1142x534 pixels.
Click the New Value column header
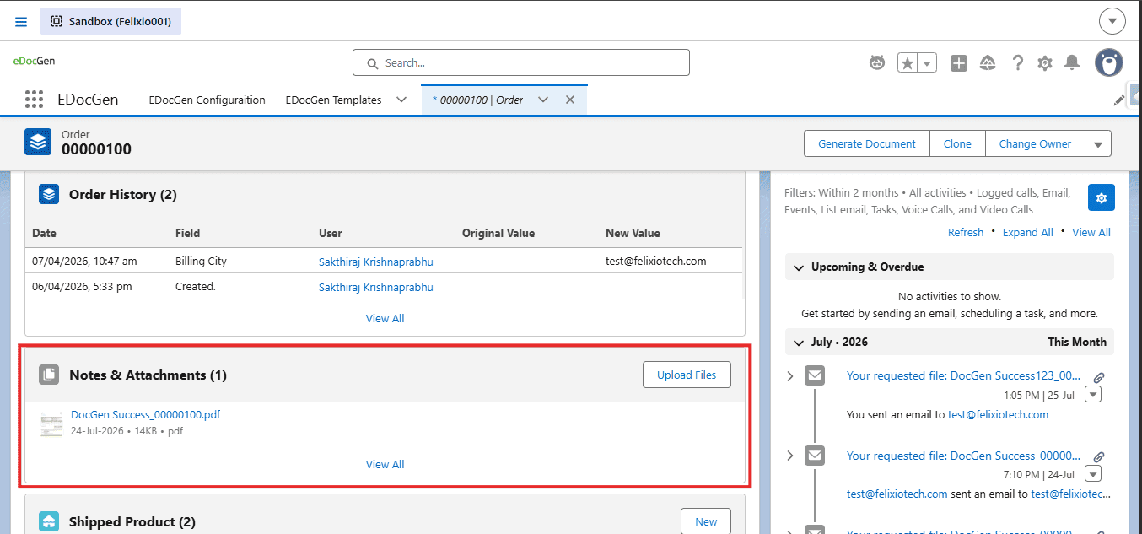[x=633, y=233]
